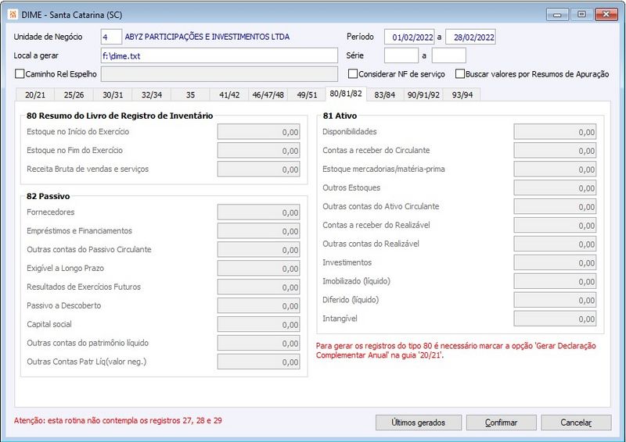Focus the Local a gerar path field
The height and width of the screenshot is (442, 626).
point(219,55)
